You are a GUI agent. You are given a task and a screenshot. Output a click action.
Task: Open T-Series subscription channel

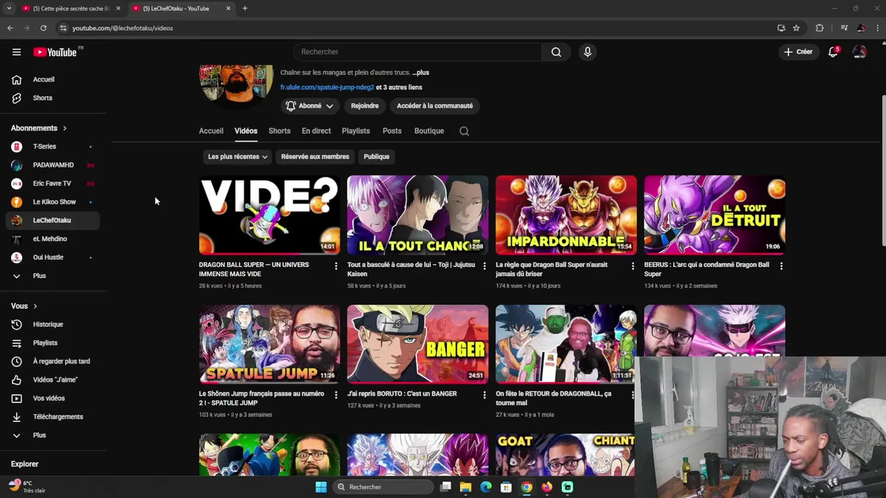[52, 147]
